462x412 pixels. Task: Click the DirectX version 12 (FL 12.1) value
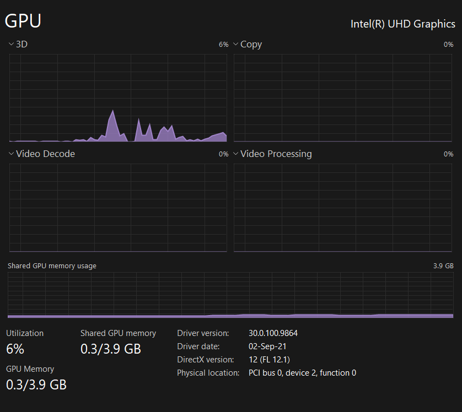269,360
